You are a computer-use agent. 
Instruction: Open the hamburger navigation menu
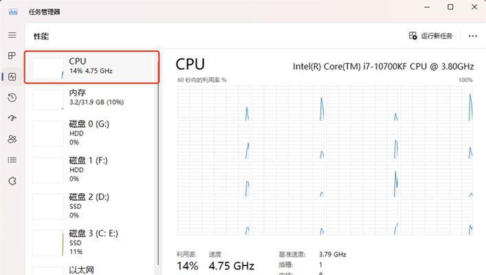[12, 35]
